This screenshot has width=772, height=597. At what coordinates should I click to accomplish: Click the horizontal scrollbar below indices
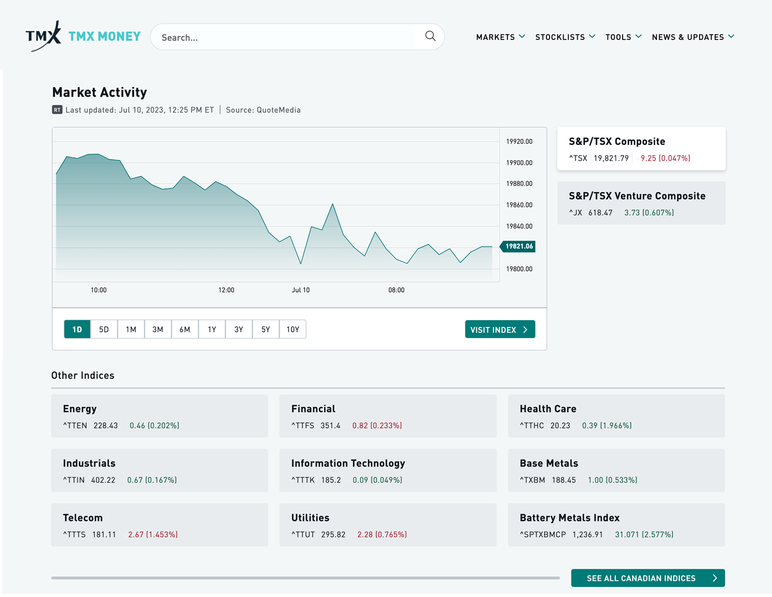[305, 577]
